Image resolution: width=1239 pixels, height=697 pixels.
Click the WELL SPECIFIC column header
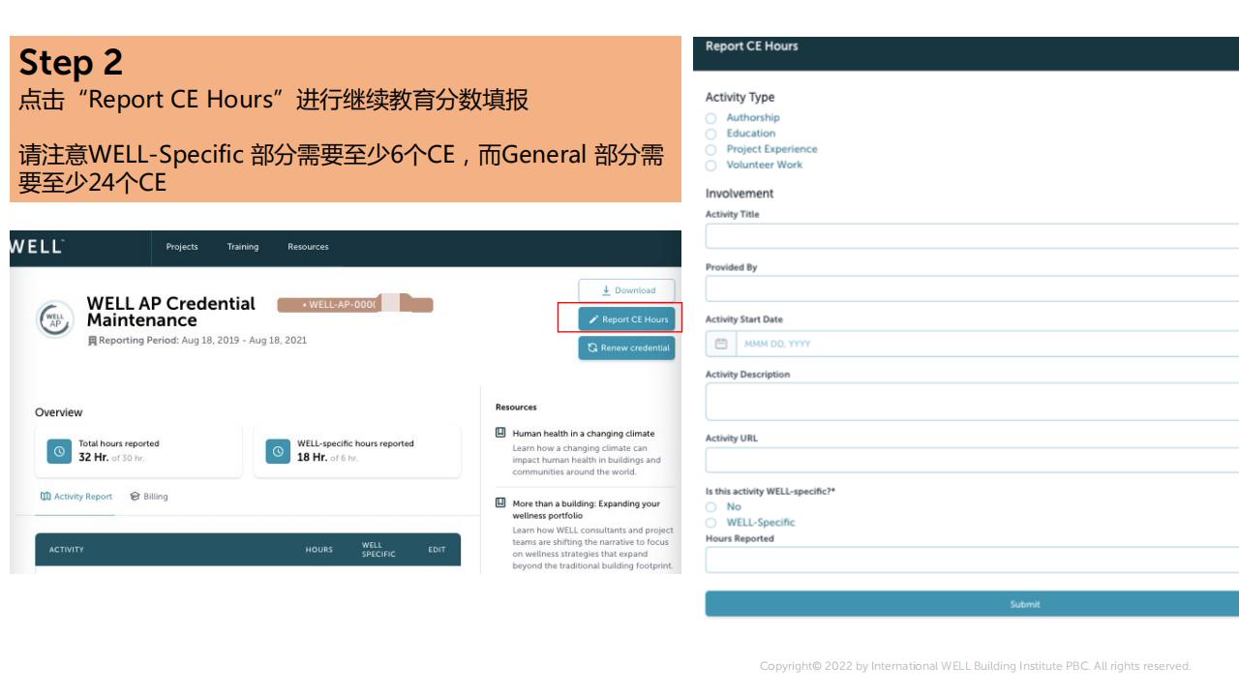pyautogui.click(x=378, y=550)
